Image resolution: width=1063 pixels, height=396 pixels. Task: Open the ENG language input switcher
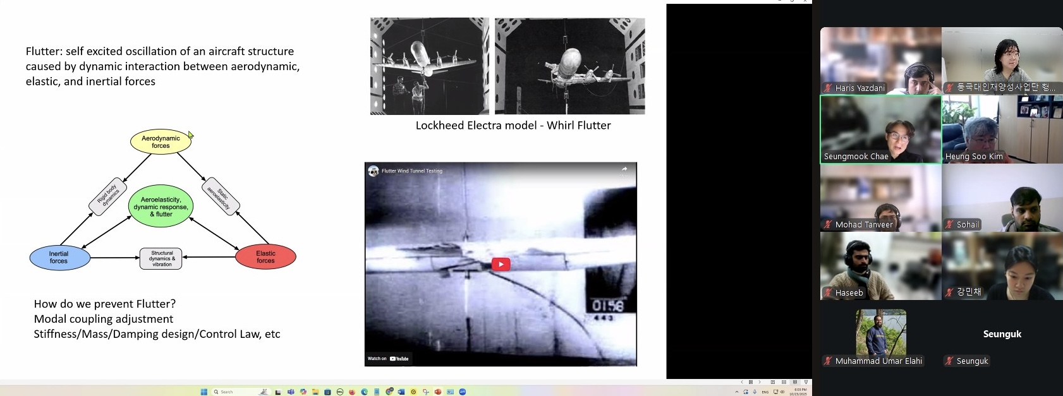(765, 392)
